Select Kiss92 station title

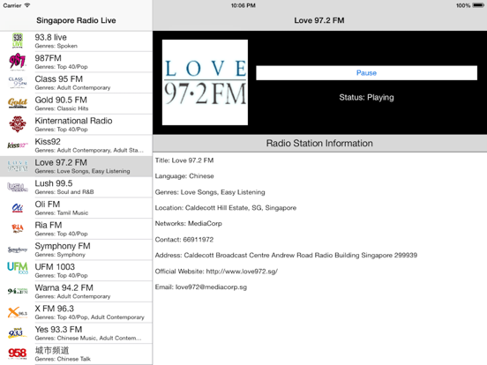[x=48, y=142]
